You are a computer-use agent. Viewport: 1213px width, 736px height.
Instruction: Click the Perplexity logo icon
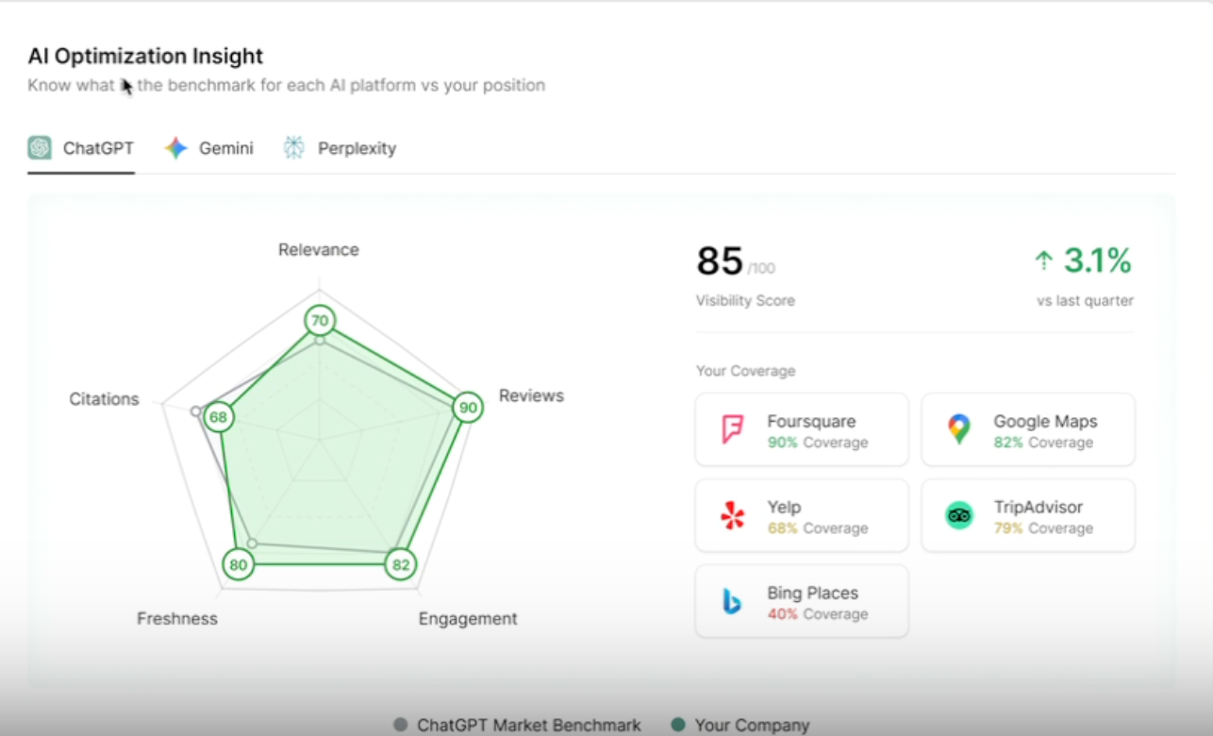pos(294,148)
